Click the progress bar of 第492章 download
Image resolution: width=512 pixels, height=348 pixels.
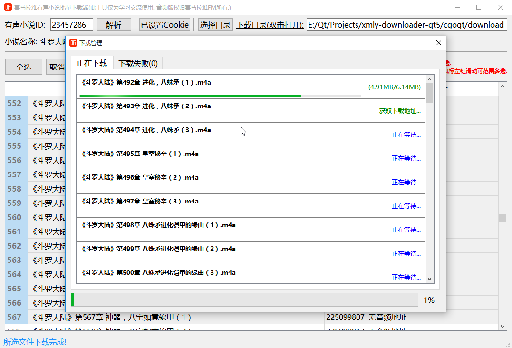point(221,96)
